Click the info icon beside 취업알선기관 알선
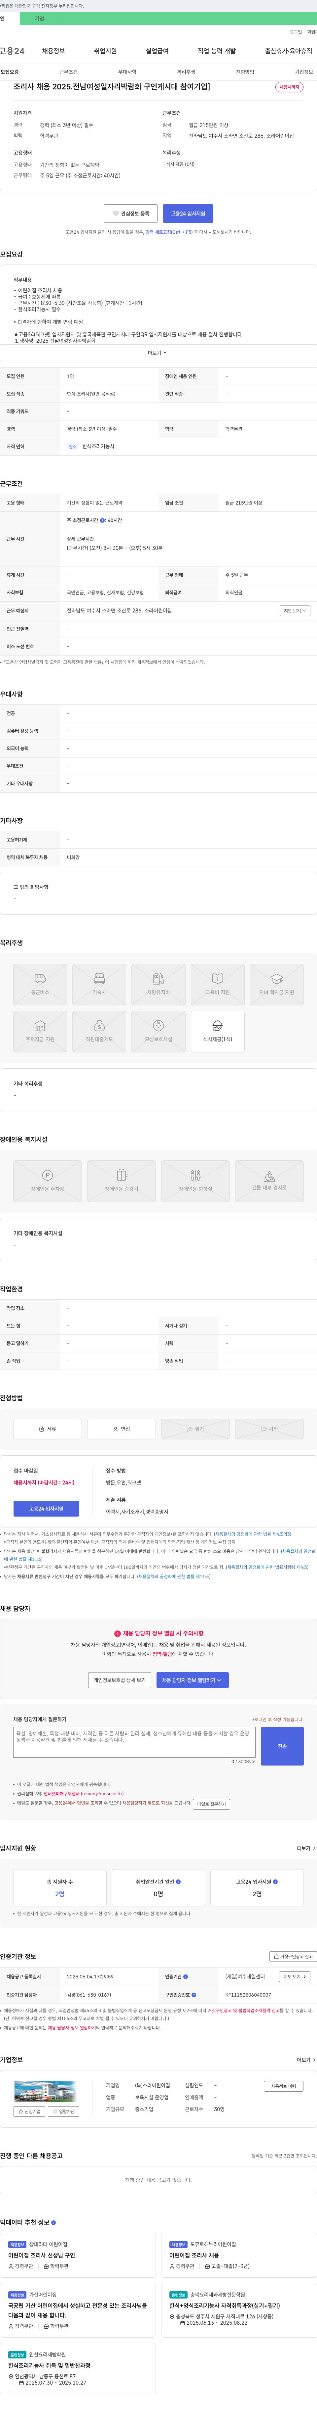 tap(178, 1882)
